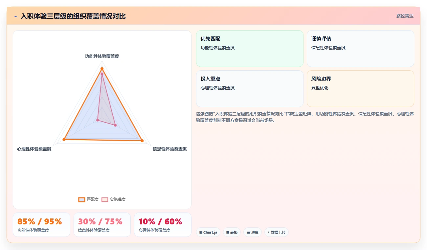Open the 风险边界 card
427x250 pixels.
[x=360, y=89]
